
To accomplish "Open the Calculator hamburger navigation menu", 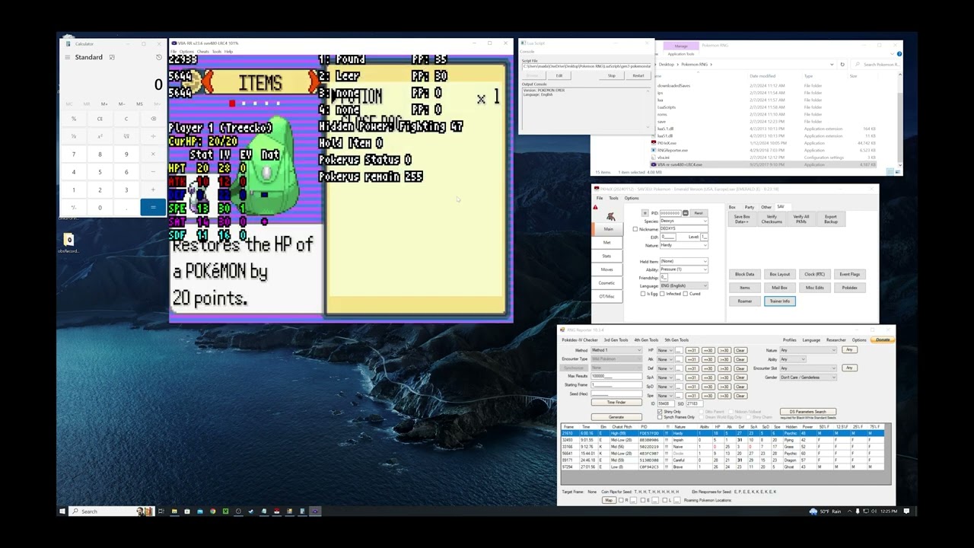I will click(67, 57).
